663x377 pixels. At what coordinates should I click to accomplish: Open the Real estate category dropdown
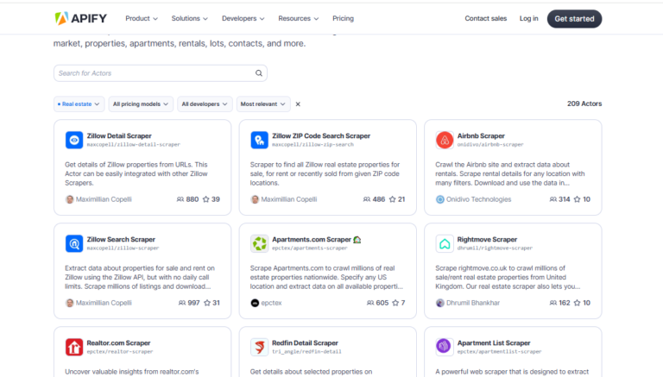pyautogui.click(x=79, y=104)
